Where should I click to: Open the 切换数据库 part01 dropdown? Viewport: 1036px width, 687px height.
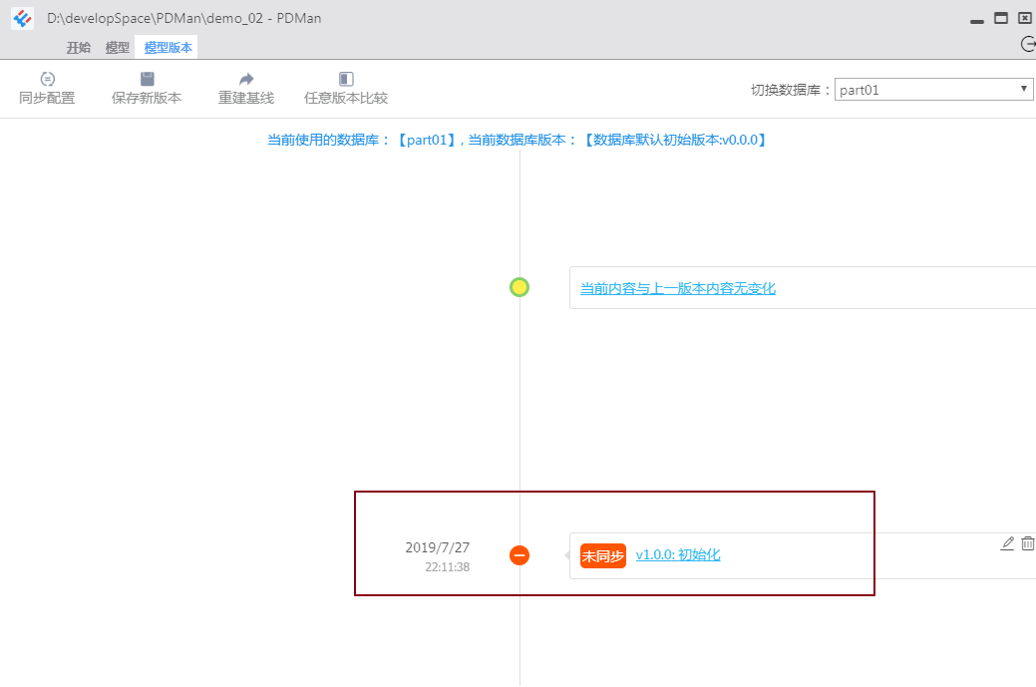[933, 89]
